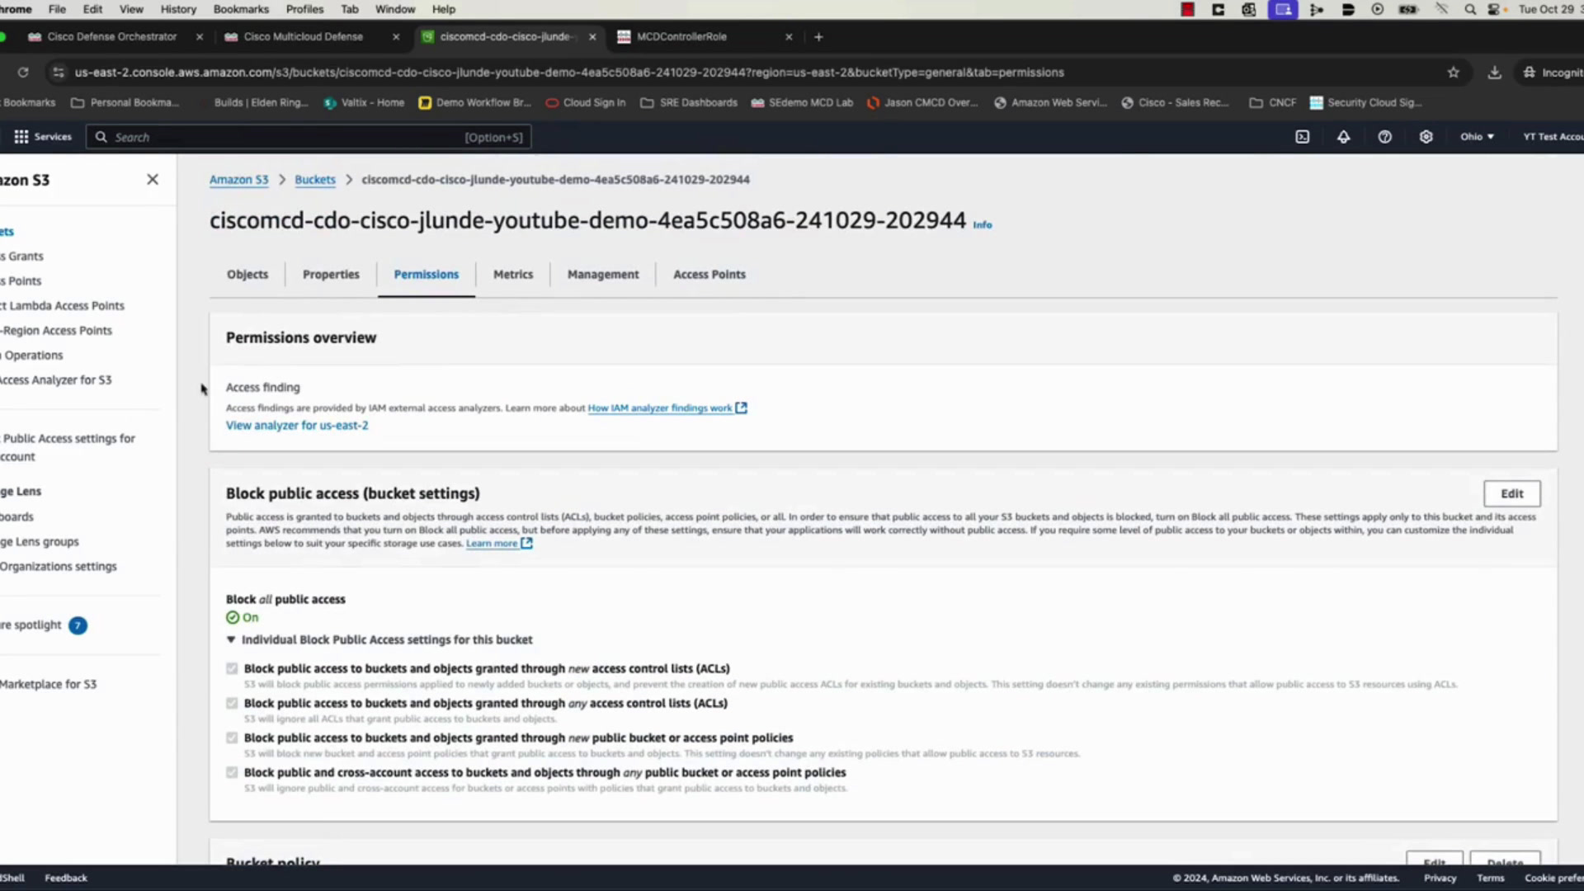Open new browser tab with plus icon
The image size is (1584, 891).
coord(818,36)
